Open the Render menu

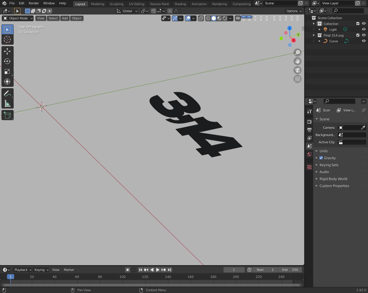34,3
